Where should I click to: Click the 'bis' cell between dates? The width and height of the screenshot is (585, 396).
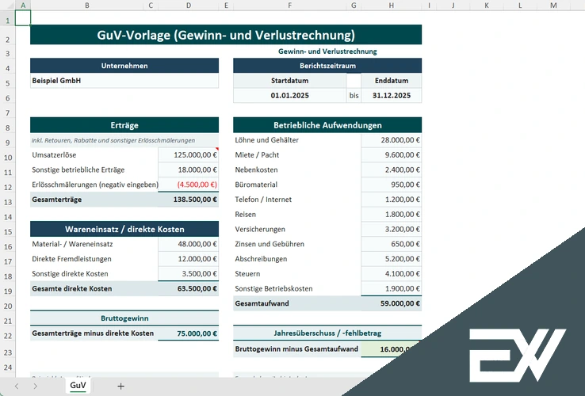point(354,96)
